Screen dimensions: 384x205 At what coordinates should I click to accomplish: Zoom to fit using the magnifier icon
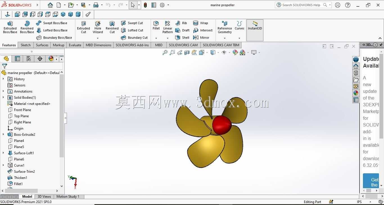click(x=165, y=52)
